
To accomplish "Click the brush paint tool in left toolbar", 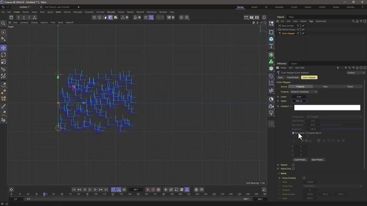I will (3, 106).
